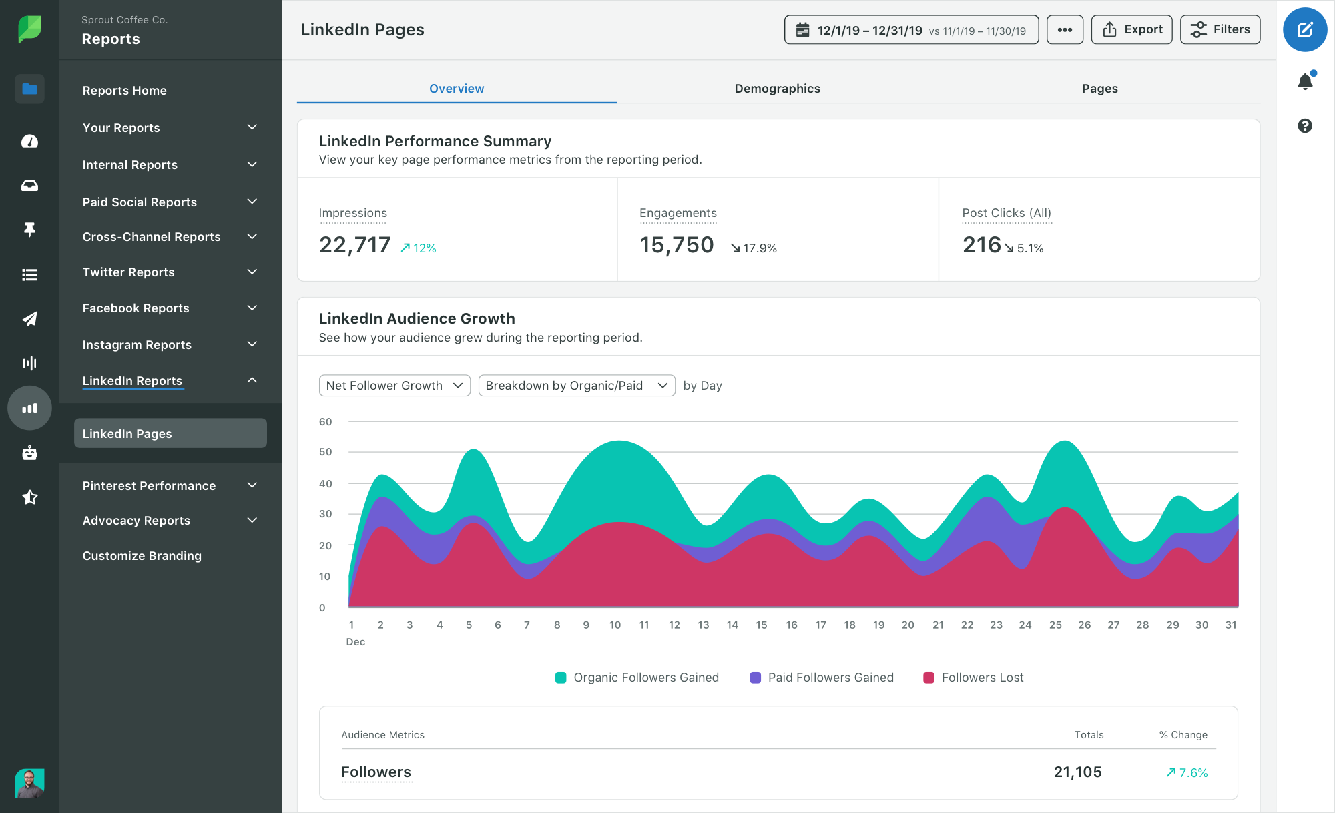Click the 7.6% change value
This screenshot has height=813, width=1335.
(x=1187, y=773)
